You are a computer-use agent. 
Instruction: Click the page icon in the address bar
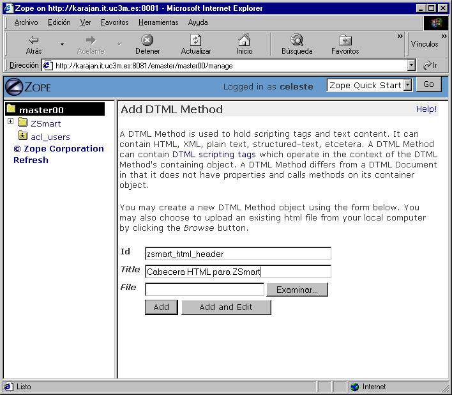[48, 65]
